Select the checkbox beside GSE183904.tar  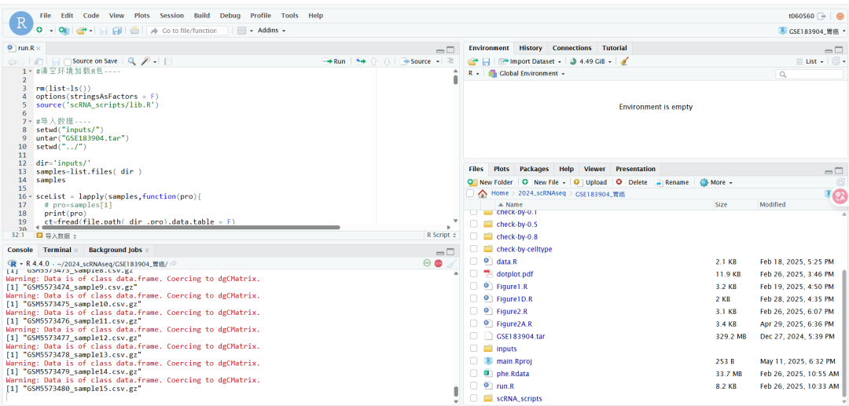473,336
